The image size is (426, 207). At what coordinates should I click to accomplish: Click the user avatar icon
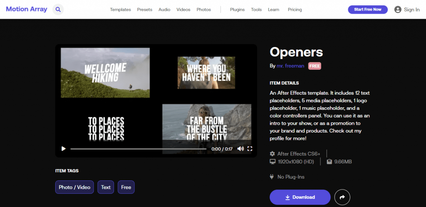pyautogui.click(x=398, y=10)
